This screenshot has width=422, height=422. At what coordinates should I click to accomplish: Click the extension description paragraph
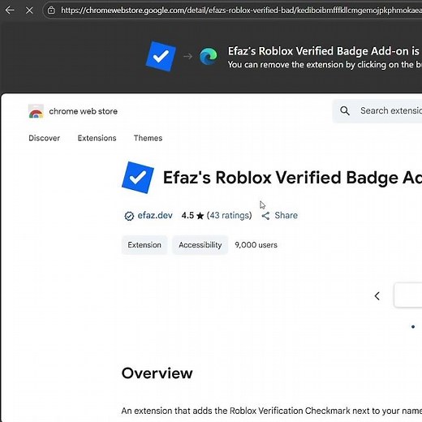point(272,411)
